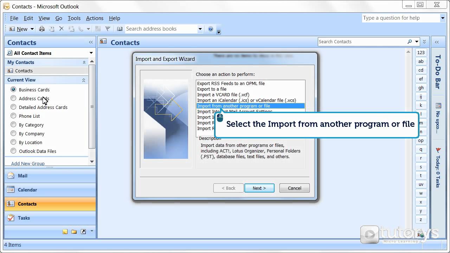Open the Help menu
Image resolution: width=450 pixels, height=253 pixels.
pos(115,18)
